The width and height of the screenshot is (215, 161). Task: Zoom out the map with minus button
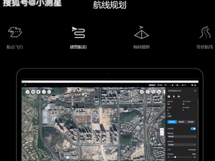[x=162, y=133]
